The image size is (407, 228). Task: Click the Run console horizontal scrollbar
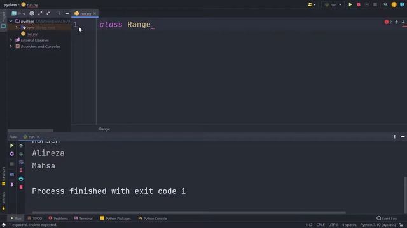click(x=189, y=213)
